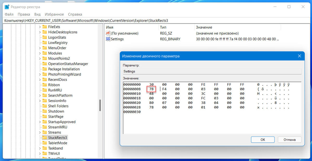Click the SessionInfo folder icon

pyautogui.click(x=44, y=101)
